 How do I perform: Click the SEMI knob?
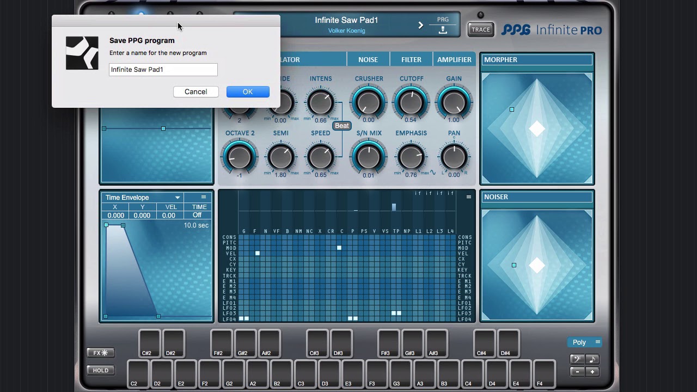pyautogui.click(x=280, y=157)
